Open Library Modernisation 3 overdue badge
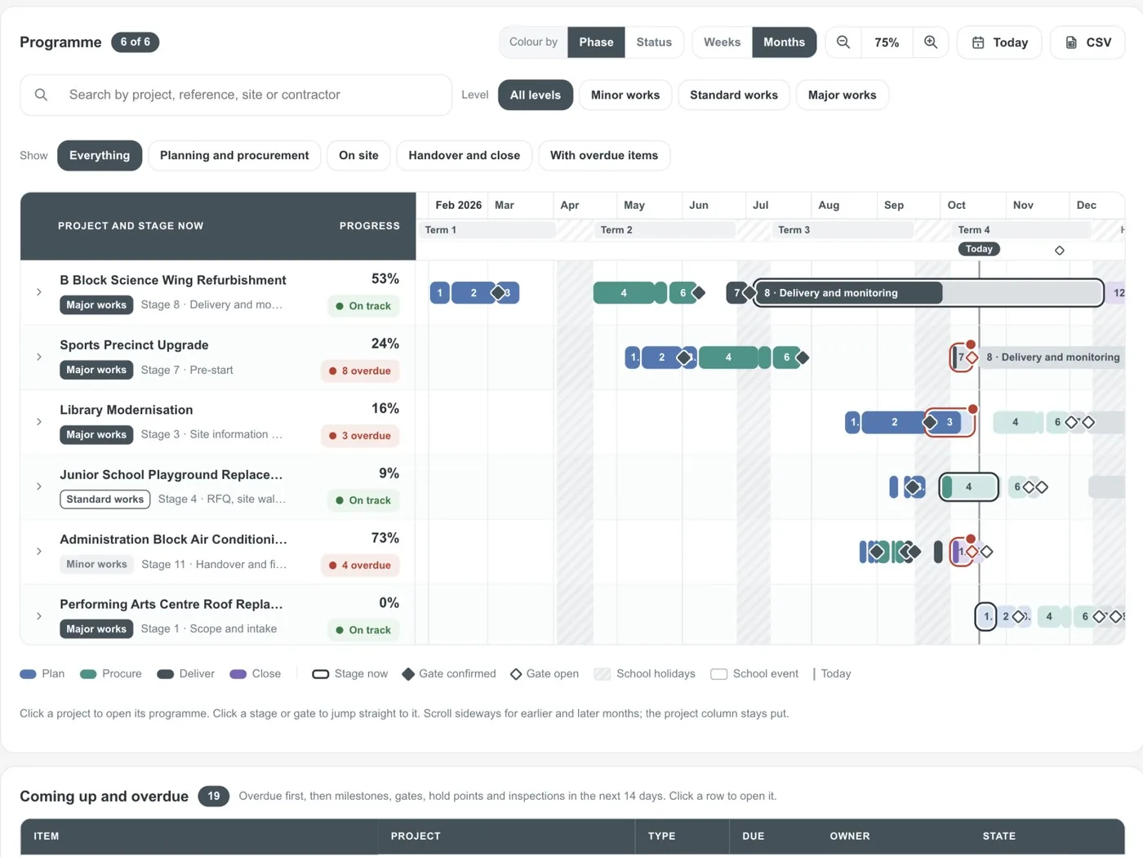This screenshot has height=857, width=1143. [360, 436]
